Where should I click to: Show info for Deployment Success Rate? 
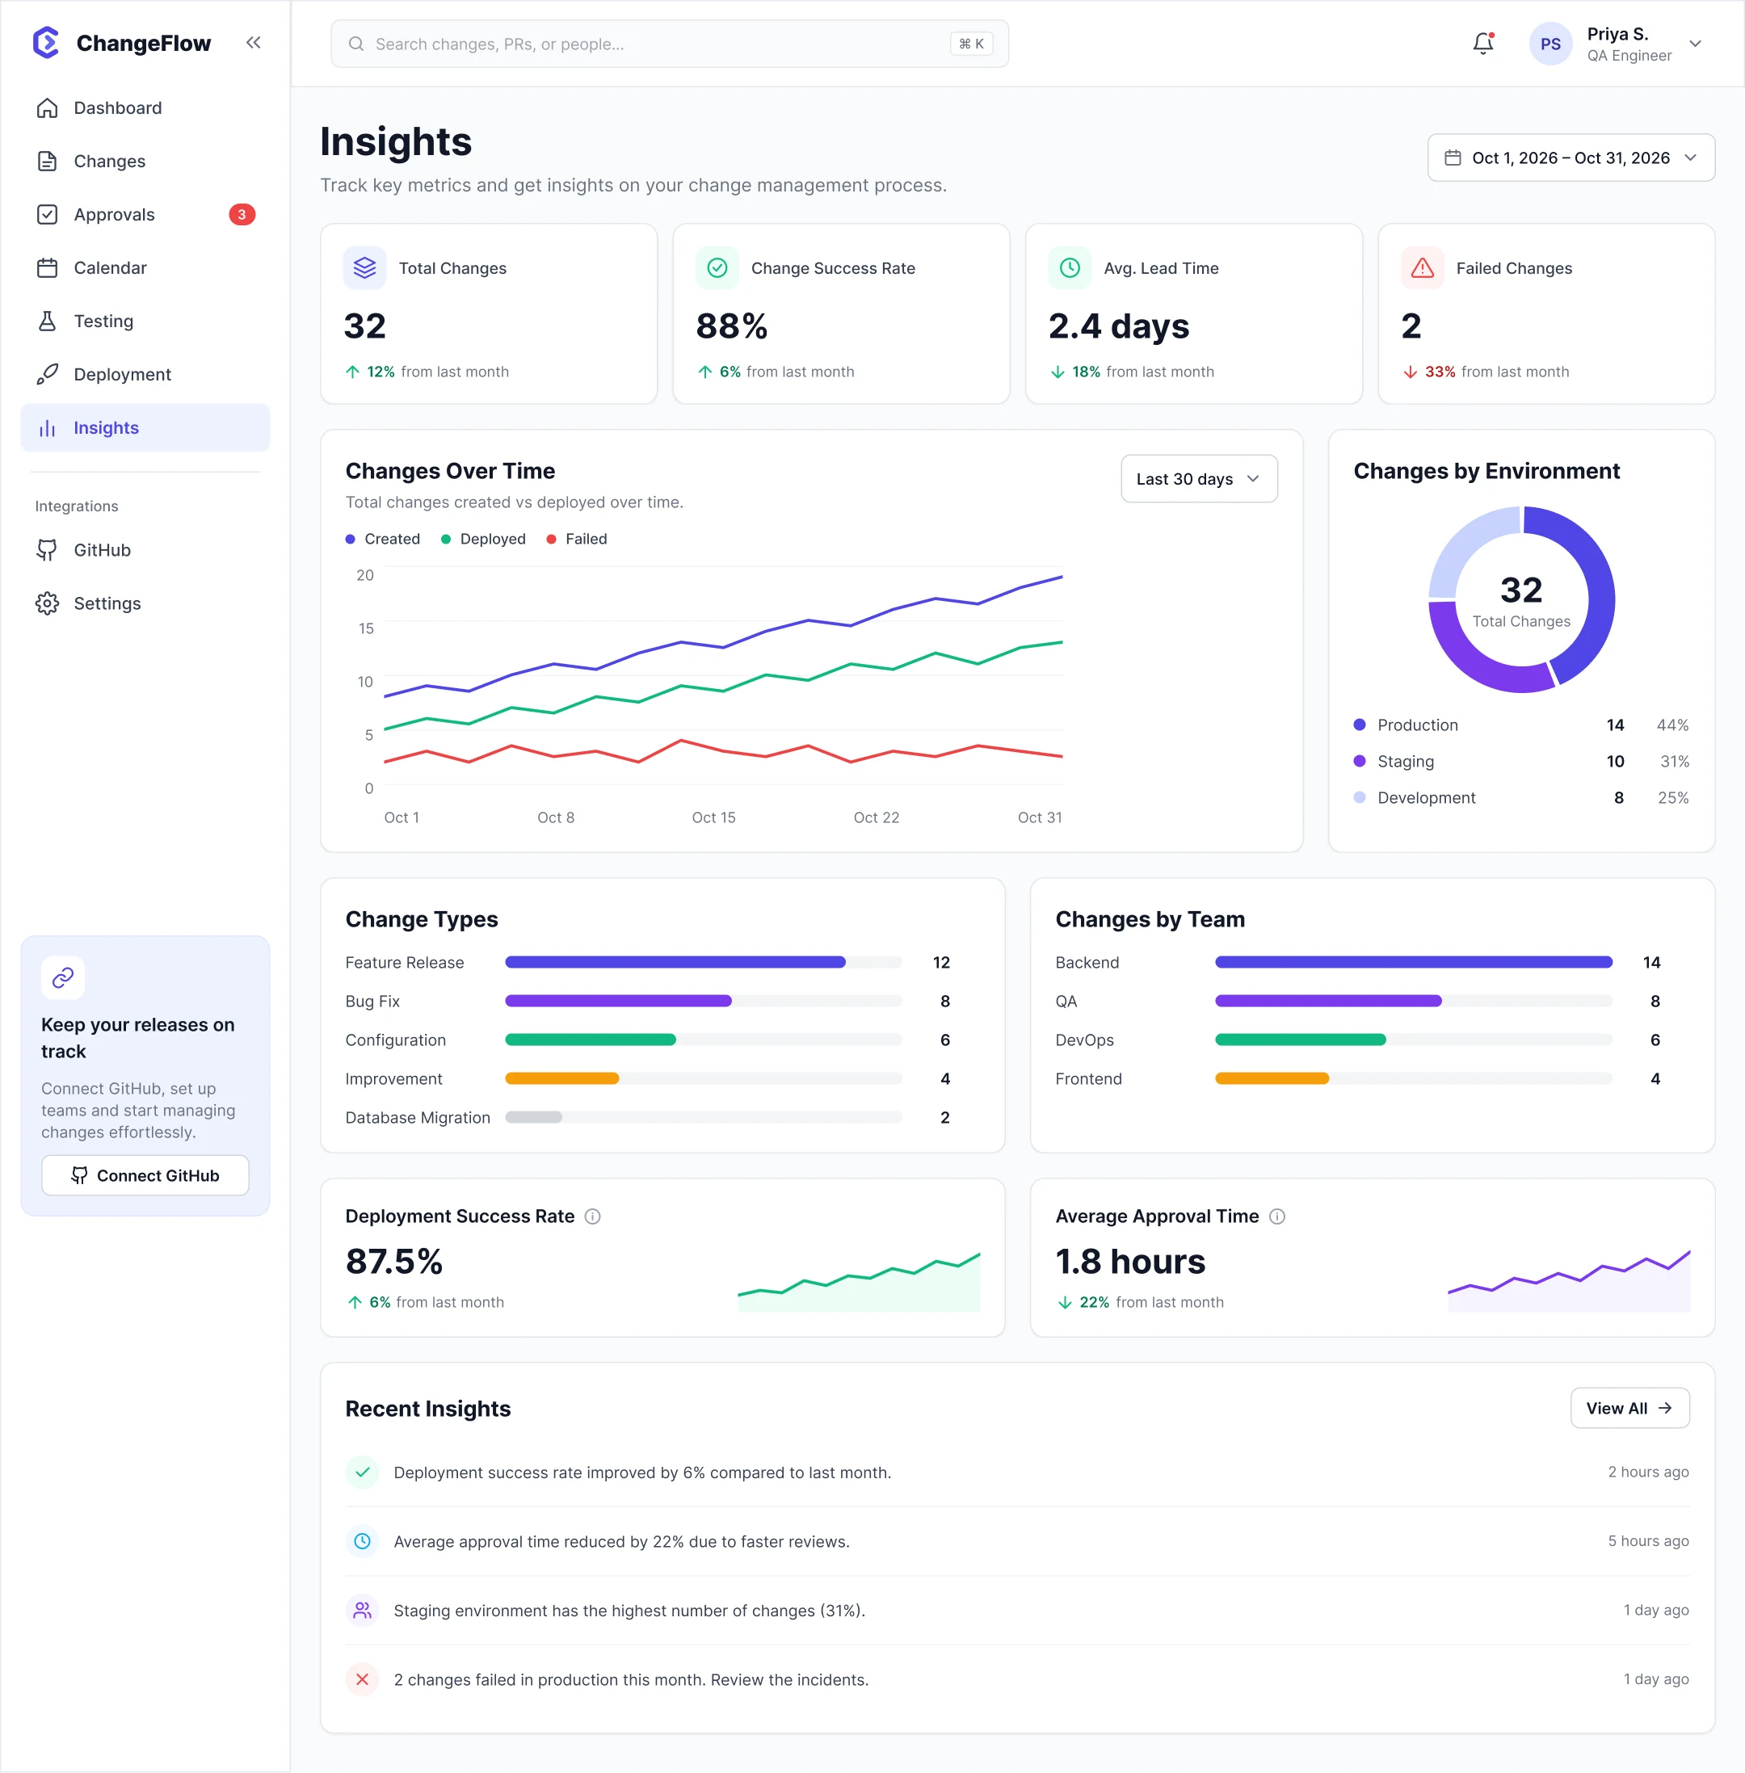click(593, 1216)
